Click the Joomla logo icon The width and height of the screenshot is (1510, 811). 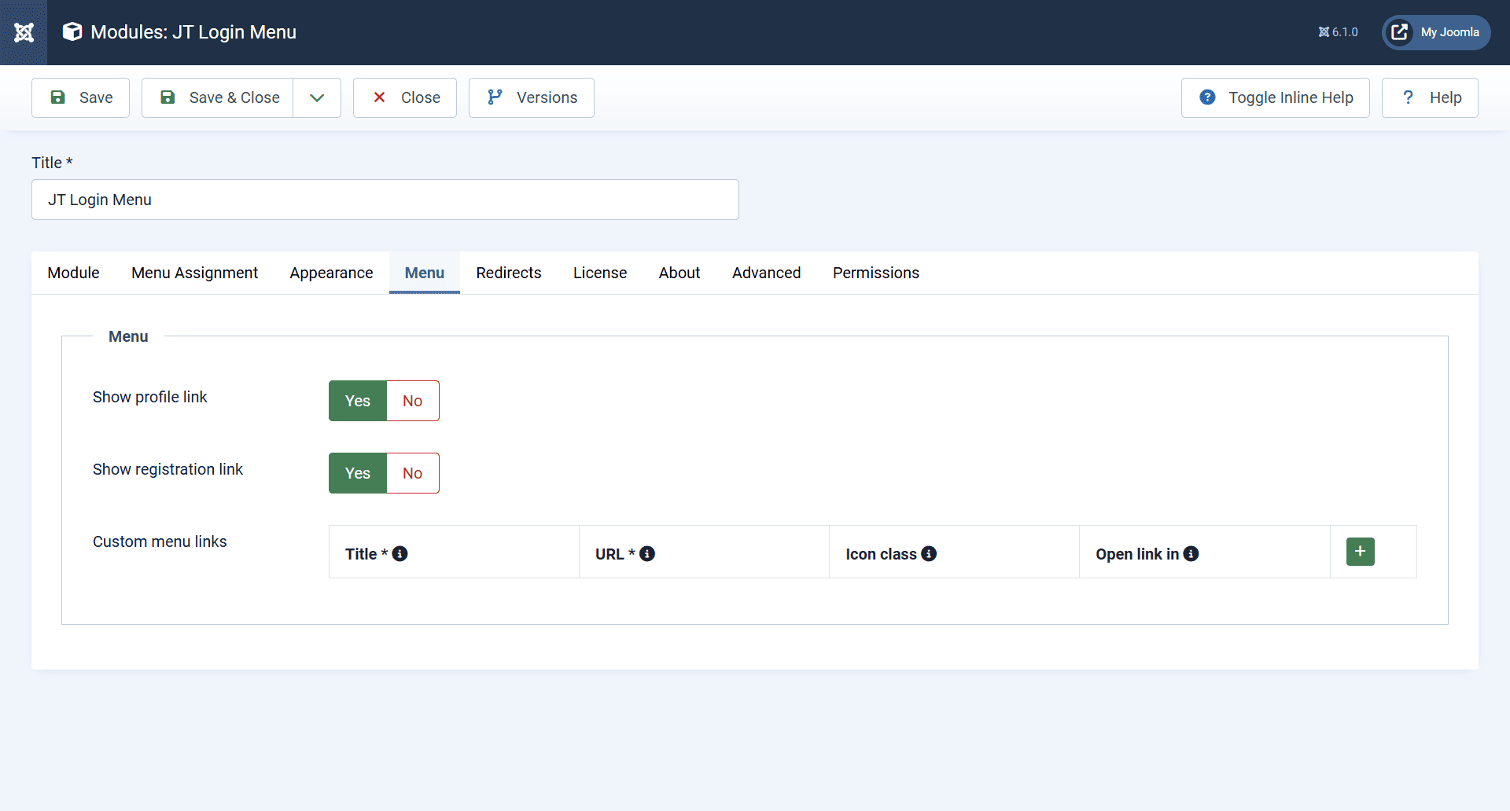pos(24,32)
